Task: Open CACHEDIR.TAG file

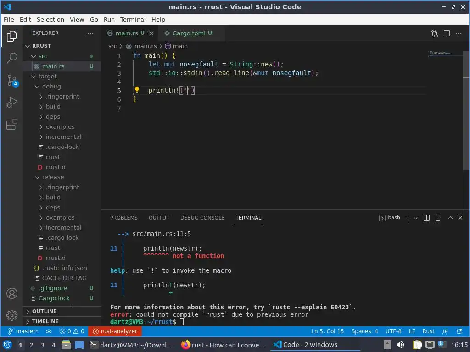Action: pyautogui.click(x=64, y=278)
